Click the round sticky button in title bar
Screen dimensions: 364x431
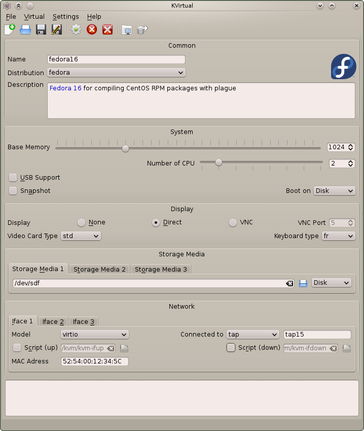pos(30,6)
